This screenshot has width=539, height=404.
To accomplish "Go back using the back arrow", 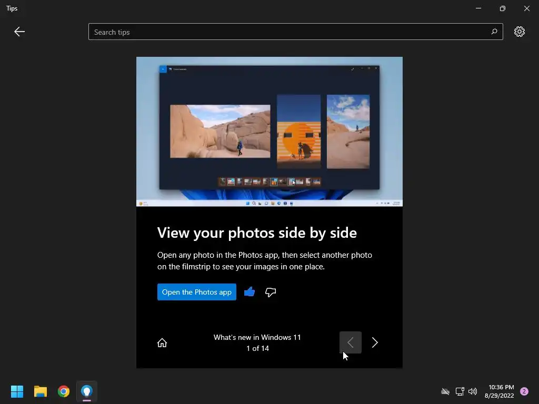I will point(19,32).
